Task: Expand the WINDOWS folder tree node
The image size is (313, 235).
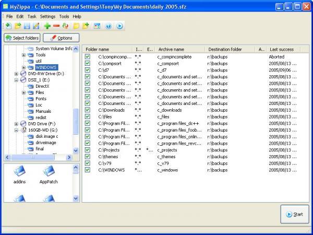Action: pyautogui.click(x=23, y=67)
